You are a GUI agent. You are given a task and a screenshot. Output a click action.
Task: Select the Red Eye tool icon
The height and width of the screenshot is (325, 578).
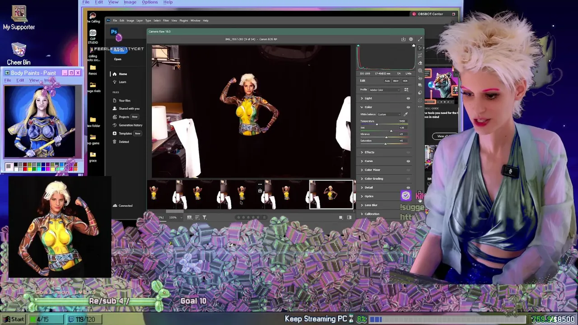tap(420, 79)
